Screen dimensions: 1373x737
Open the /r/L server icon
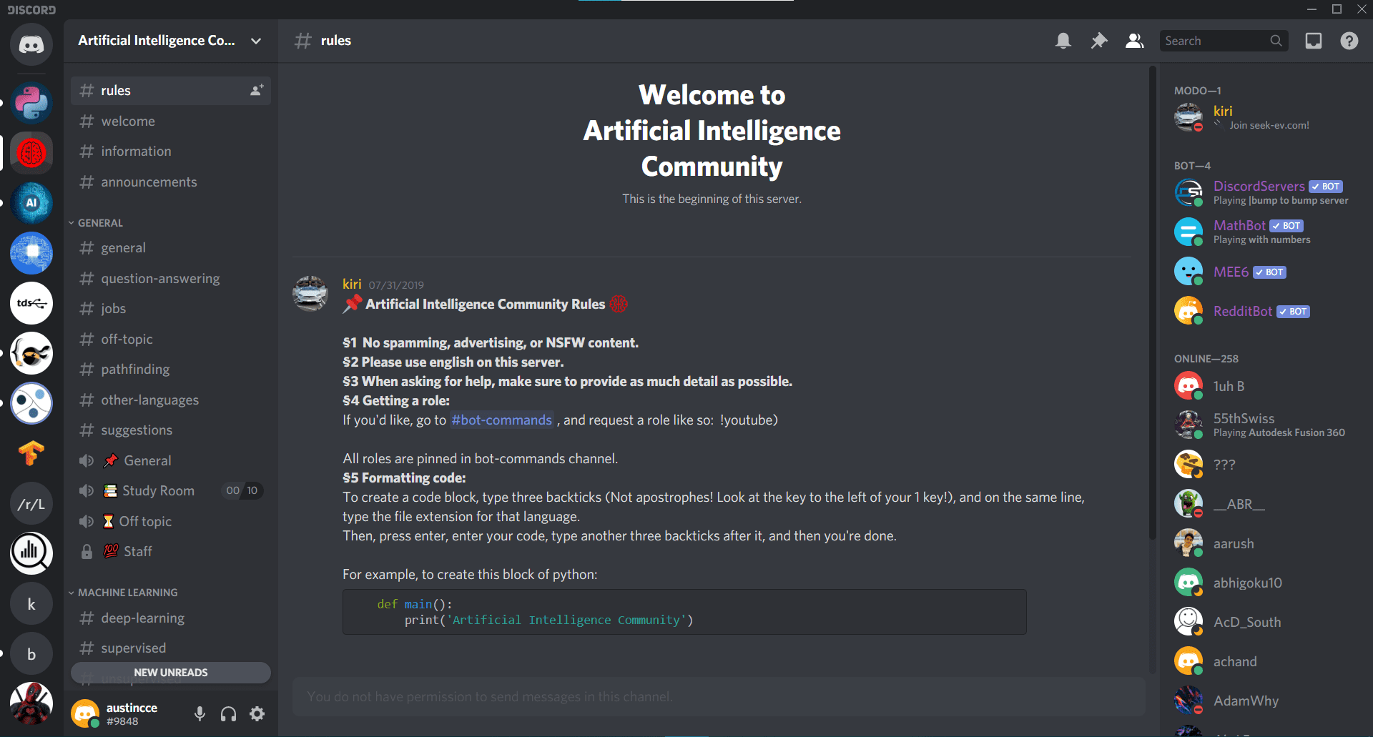pos(31,504)
